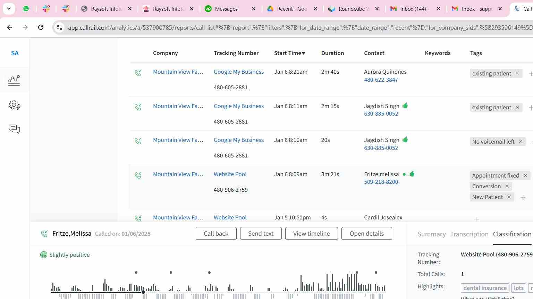This screenshot has width=533, height=299.
Task: Click the View timeline button
Action: (x=311, y=233)
